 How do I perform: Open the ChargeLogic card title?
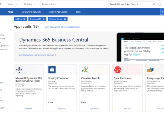pos(156,78)
